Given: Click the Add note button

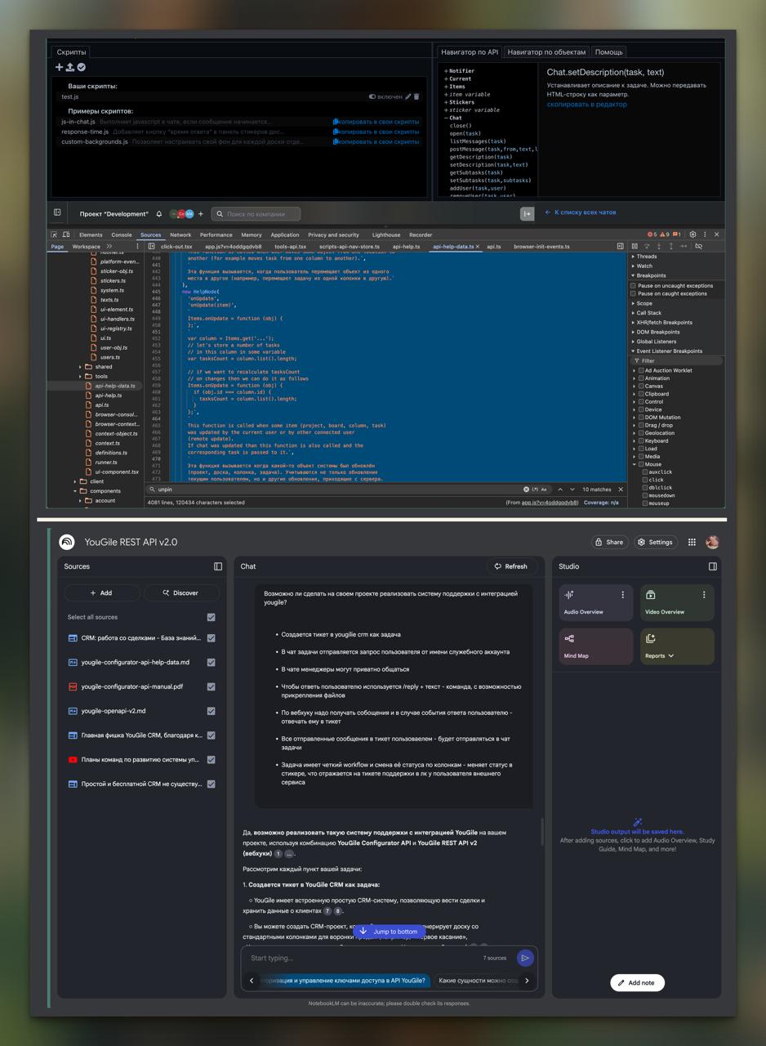Looking at the screenshot, I should pyautogui.click(x=637, y=983).
